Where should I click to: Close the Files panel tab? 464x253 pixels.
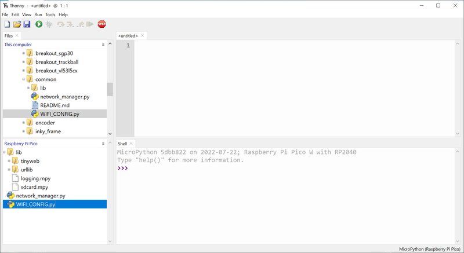click(x=17, y=36)
